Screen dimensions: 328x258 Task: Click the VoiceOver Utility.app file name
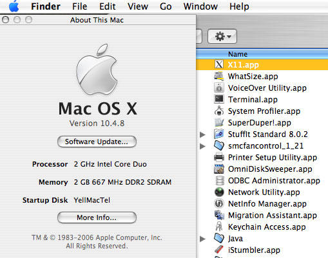click(x=267, y=88)
